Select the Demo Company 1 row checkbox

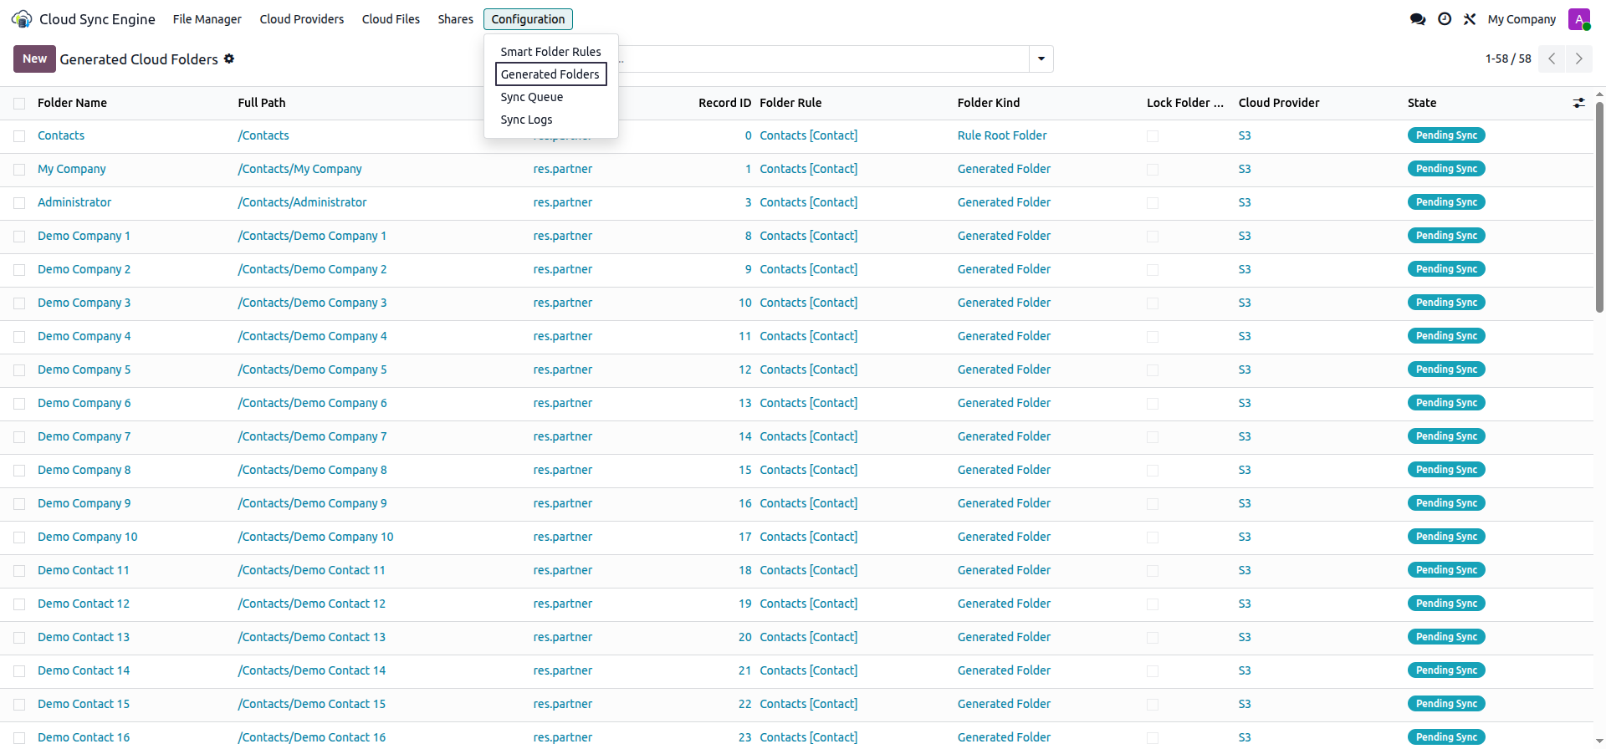(x=19, y=237)
